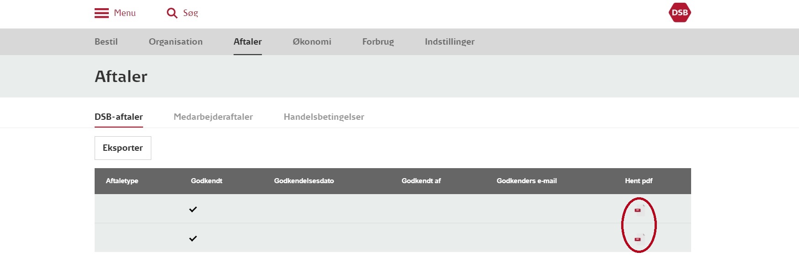Click the DSB logo badge
The width and height of the screenshot is (799, 267).
(680, 13)
